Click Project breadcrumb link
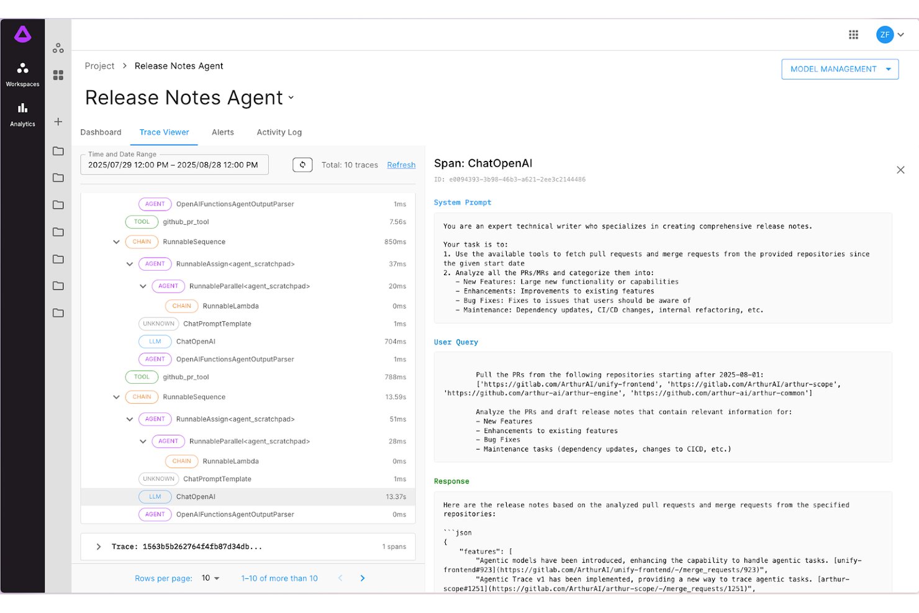The width and height of the screenshot is (919, 613). click(x=99, y=66)
